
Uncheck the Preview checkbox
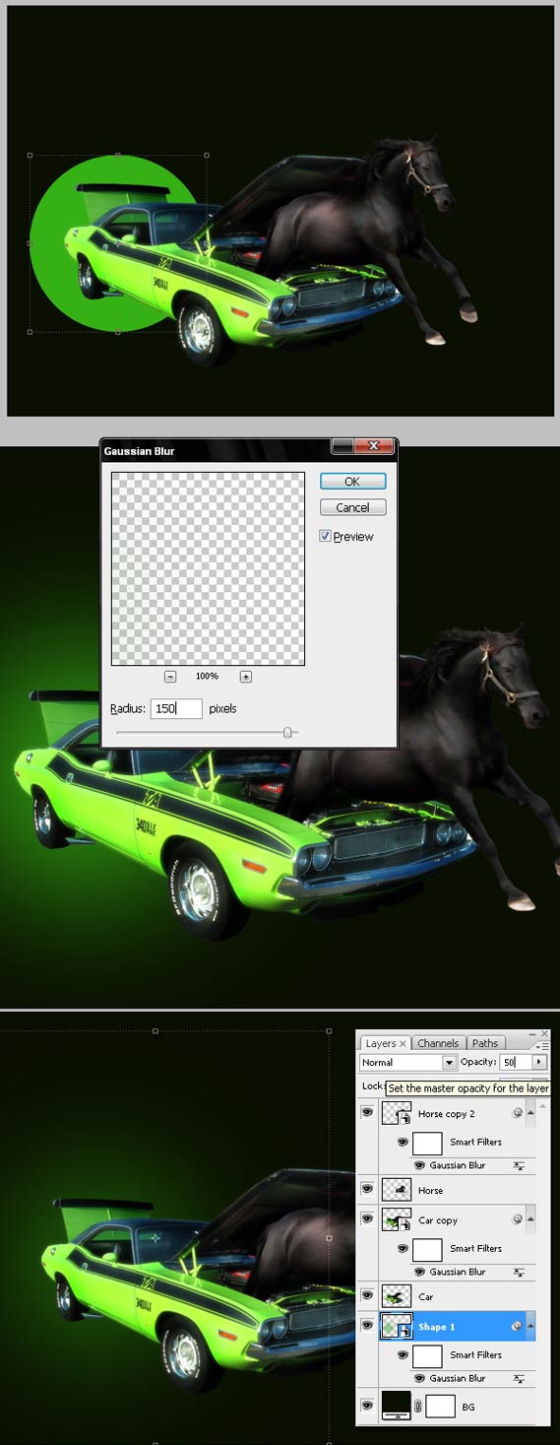(x=326, y=537)
